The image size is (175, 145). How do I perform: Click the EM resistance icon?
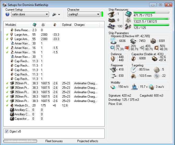coord(112,48)
